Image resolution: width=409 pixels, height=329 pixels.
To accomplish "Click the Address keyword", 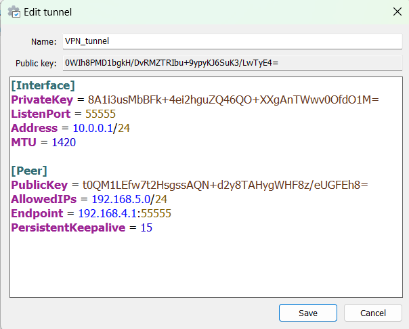I will coord(34,128).
